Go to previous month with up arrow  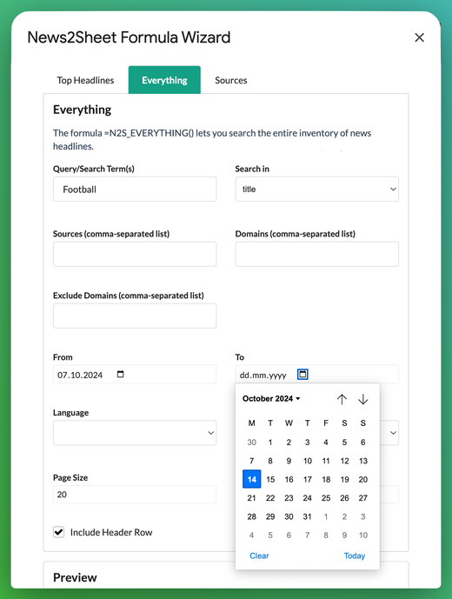(342, 399)
